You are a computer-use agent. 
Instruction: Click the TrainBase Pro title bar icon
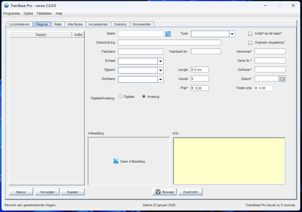point(6,5)
